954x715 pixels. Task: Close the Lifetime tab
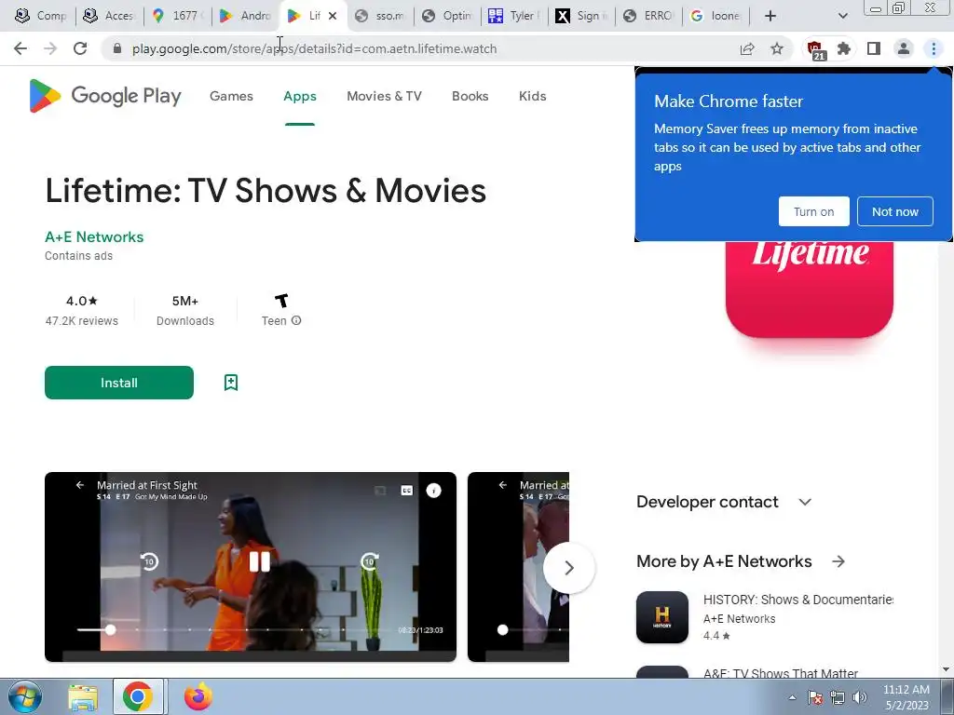click(333, 16)
